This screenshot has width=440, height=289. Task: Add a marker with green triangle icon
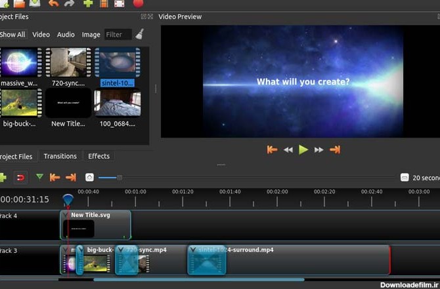pos(39,177)
